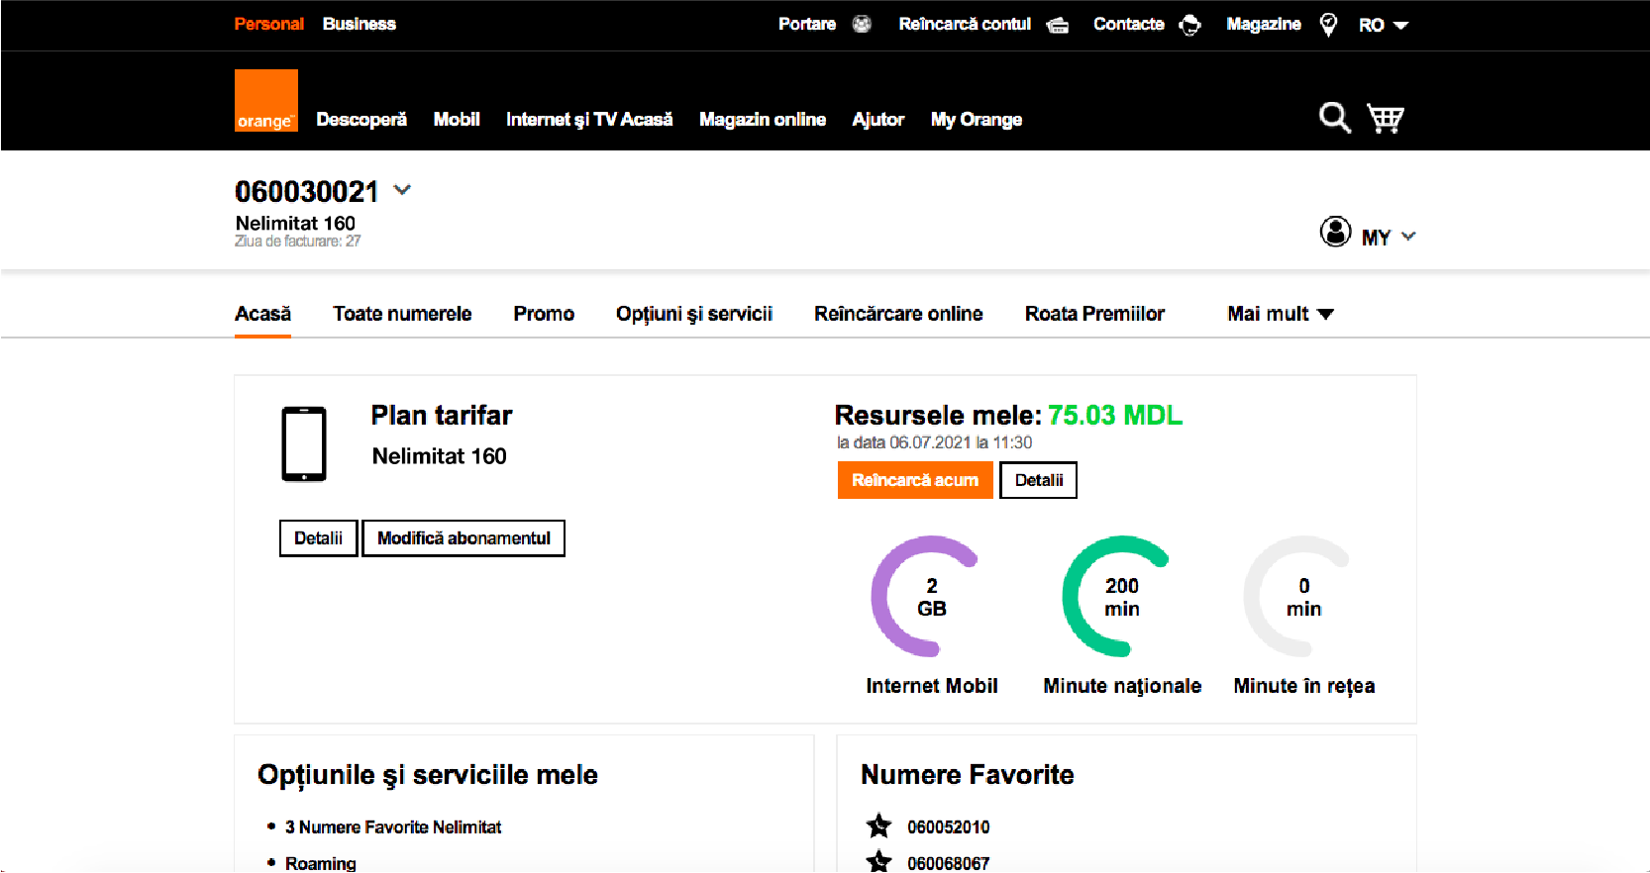1650x873 pixels.
Task: Click the Contacte headset icon
Action: [x=1189, y=25]
